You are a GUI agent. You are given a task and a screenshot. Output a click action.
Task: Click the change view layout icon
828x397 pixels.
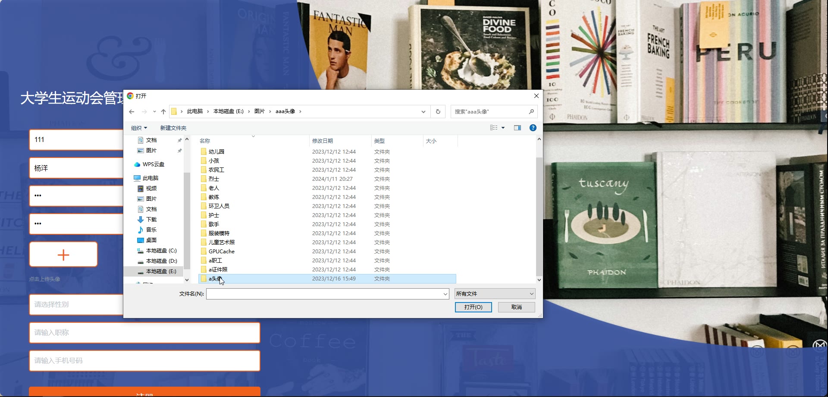pos(494,128)
